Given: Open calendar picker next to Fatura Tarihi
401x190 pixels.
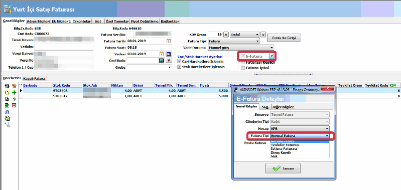Looking at the screenshot, I should click(169, 41).
